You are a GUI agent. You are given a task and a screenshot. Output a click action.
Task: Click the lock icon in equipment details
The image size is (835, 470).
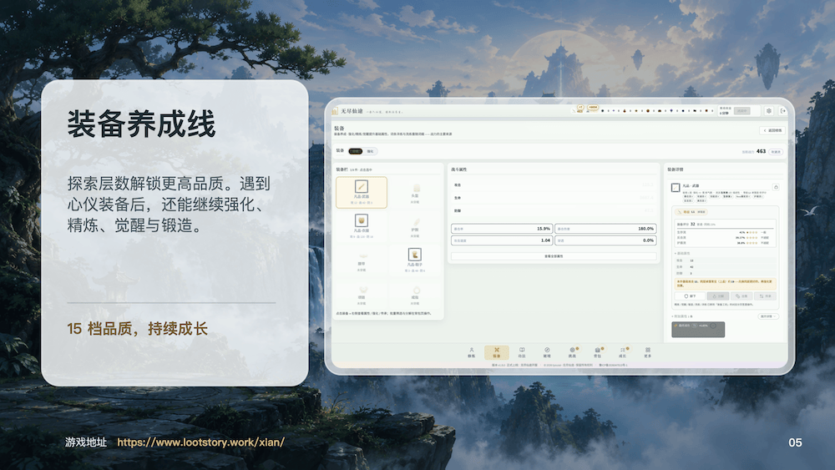776,187
